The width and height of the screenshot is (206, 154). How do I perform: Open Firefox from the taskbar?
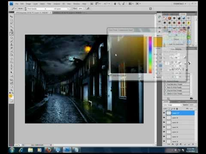click(x=48, y=150)
